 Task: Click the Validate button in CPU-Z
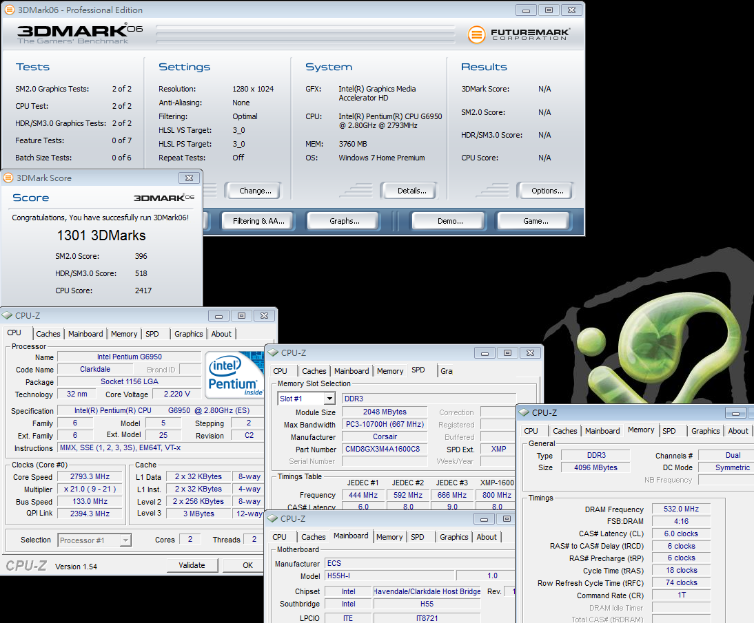[192, 565]
